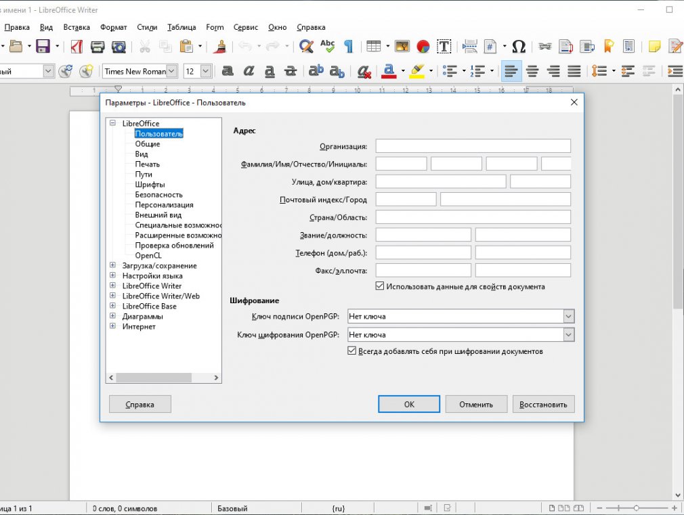This screenshot has height=515, width=684.
Task: Collapse the LibreOffice tree node
Action: coord(112,123)
